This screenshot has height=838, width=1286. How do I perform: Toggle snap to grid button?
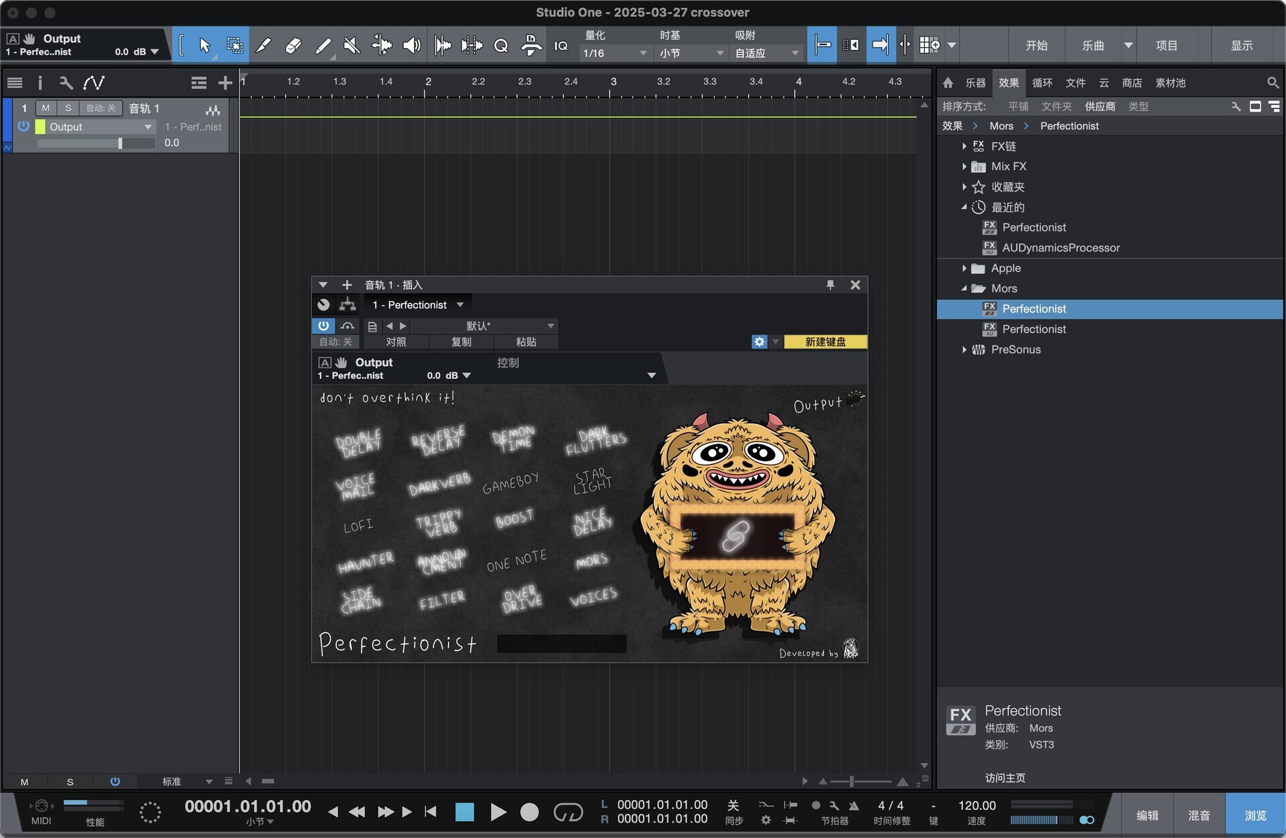point(823,45)
